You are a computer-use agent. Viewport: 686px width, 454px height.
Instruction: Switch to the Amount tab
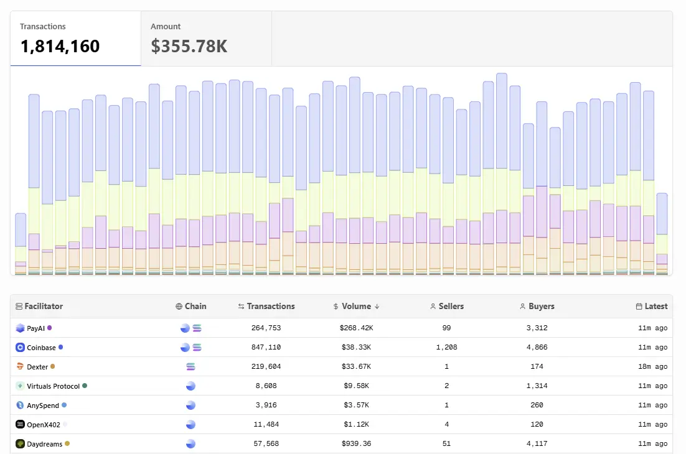pos(206,39)
